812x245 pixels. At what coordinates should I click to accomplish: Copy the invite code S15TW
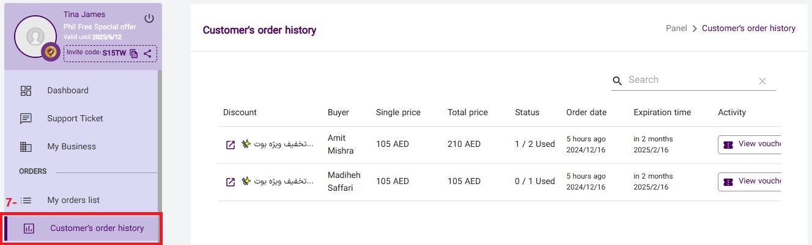(x=134, y=54)
